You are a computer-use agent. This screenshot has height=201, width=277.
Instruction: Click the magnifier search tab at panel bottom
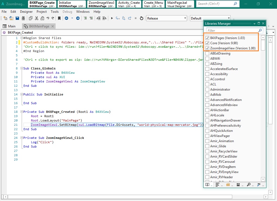pos(249,185)
